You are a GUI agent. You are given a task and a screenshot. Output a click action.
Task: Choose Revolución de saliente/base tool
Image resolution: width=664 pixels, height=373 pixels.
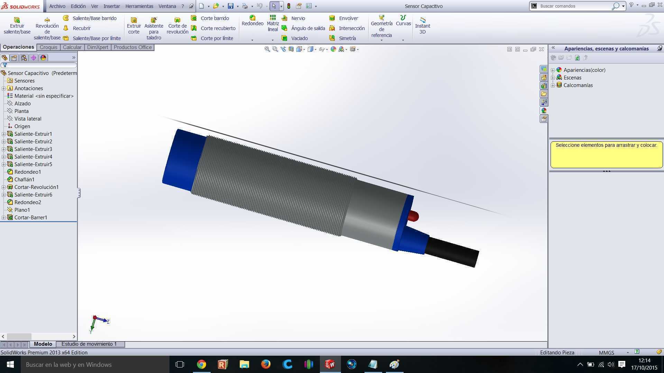(x=47, y=28)
